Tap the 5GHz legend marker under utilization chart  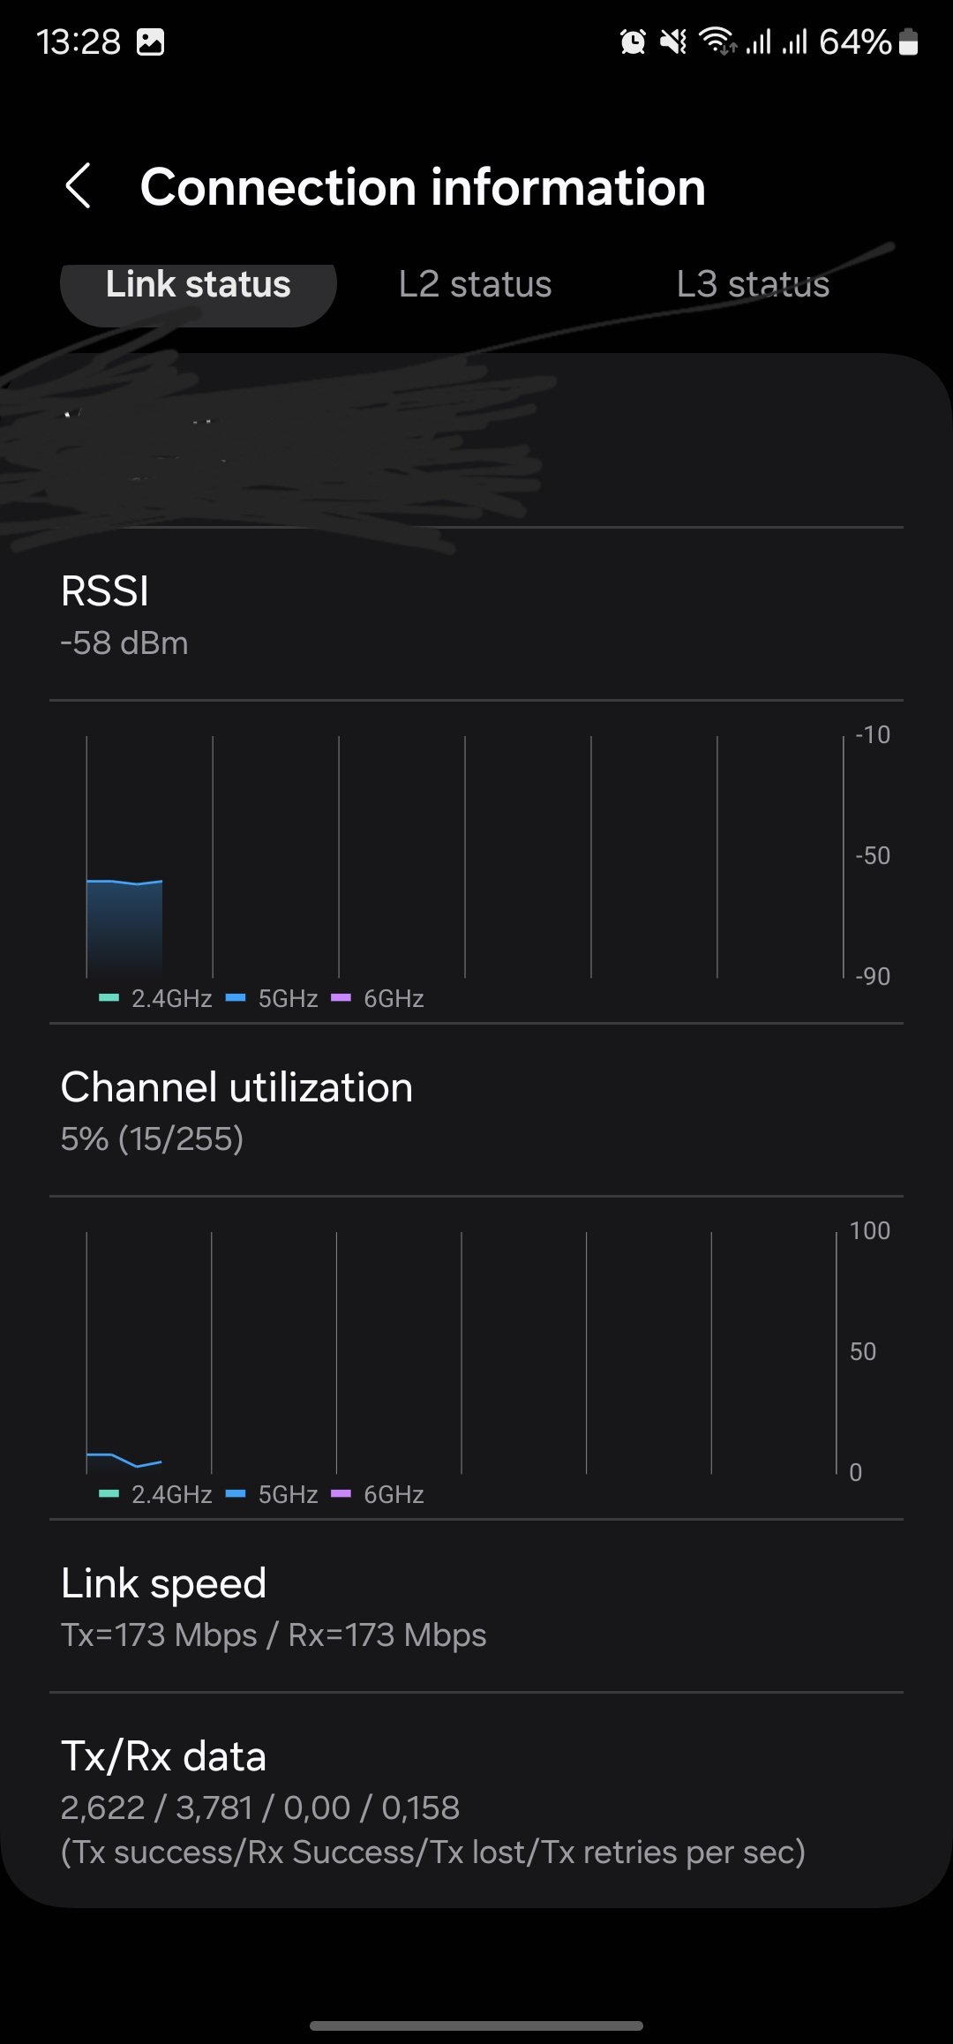coord(236,1494)
